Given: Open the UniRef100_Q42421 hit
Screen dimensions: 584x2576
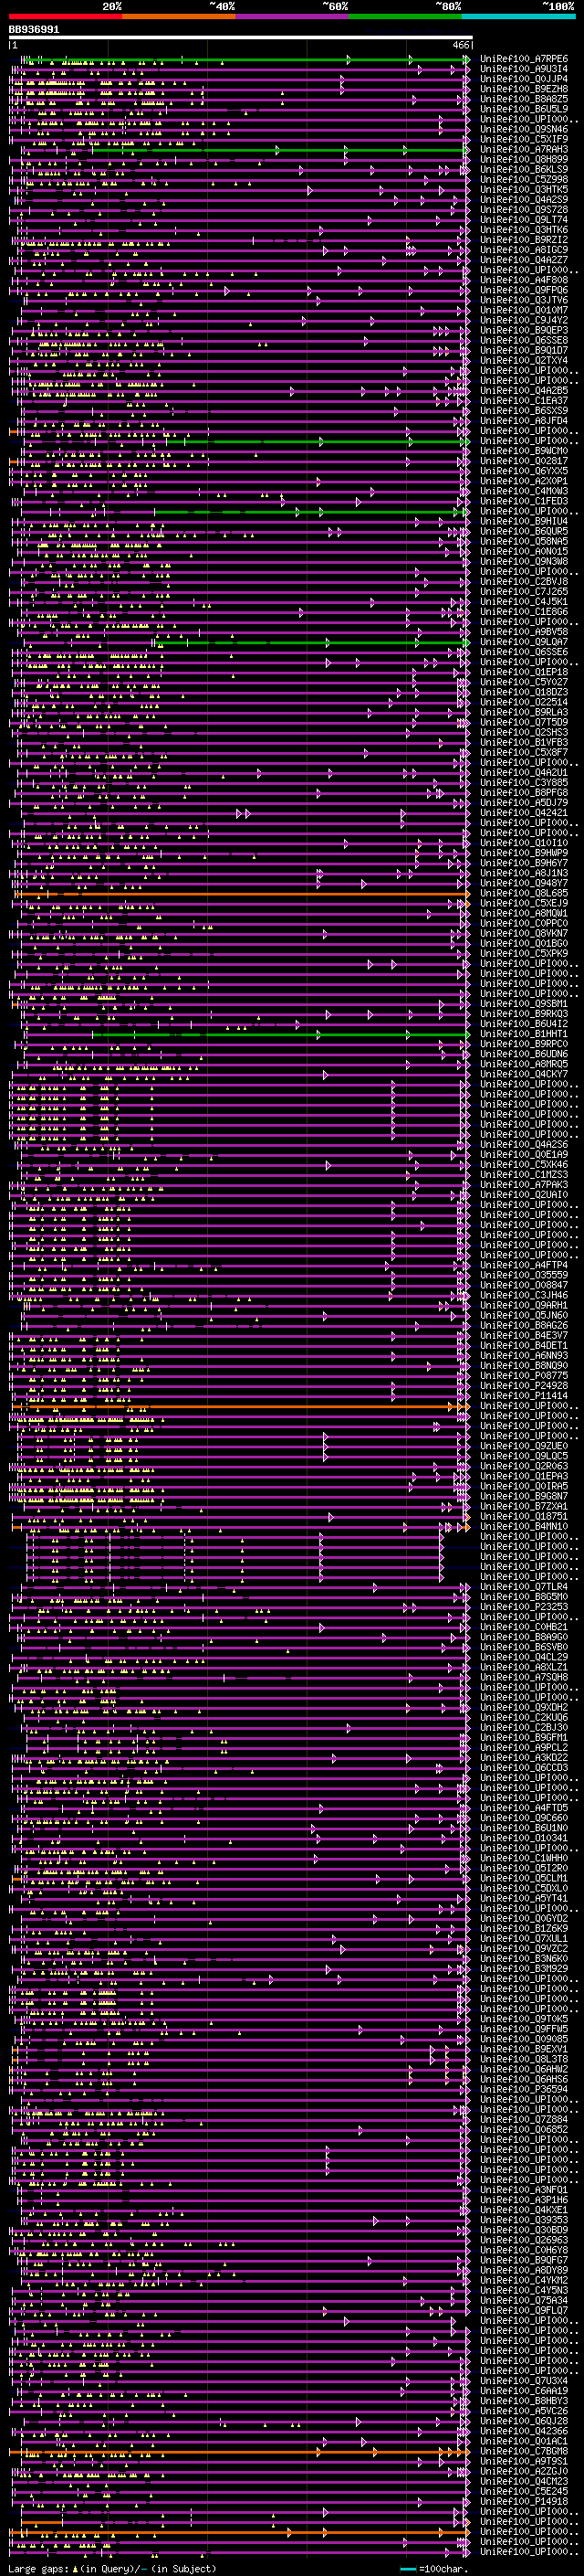Looking at the screenshot, I should tap(523, 813).
